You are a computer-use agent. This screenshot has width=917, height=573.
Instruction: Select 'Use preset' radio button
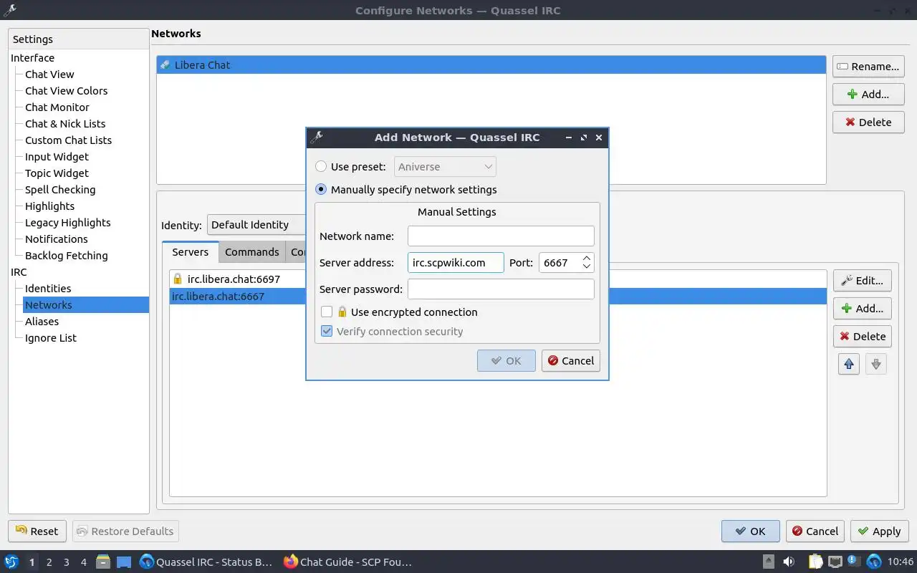[x=321, y=167]
